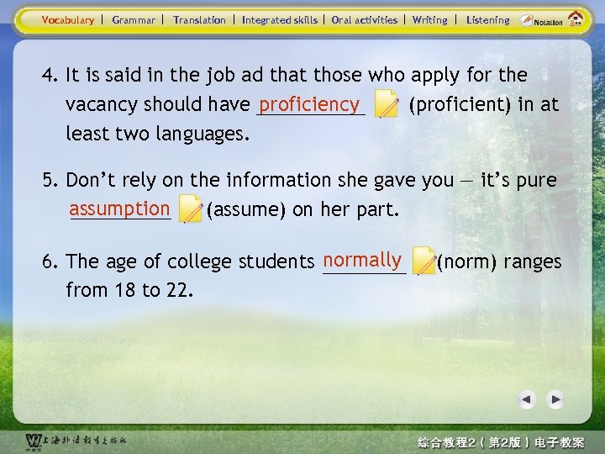The width and height of the screenshot is (605, 454).
Task: Click the text "from 18 to 22."
Action: [129, 289]
